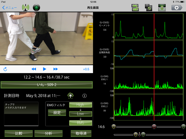
Task: Tap the 12:06 clock in status bar
Action: (x=93, y=2)
